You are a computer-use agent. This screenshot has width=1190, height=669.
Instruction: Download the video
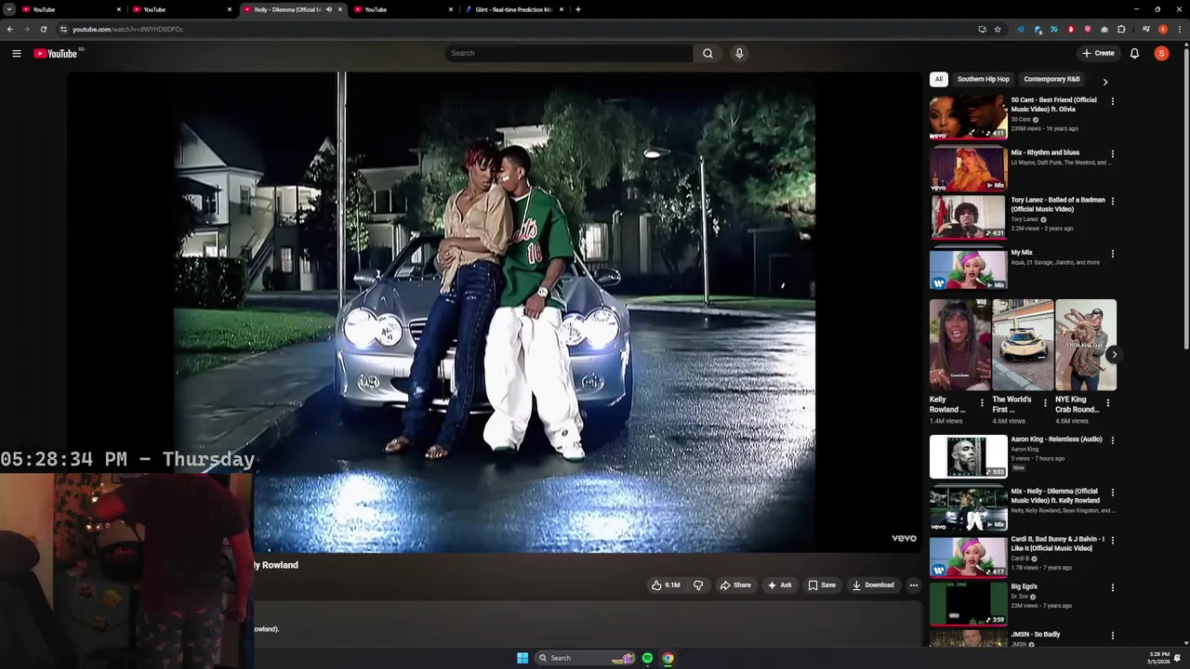pos(873,585)
